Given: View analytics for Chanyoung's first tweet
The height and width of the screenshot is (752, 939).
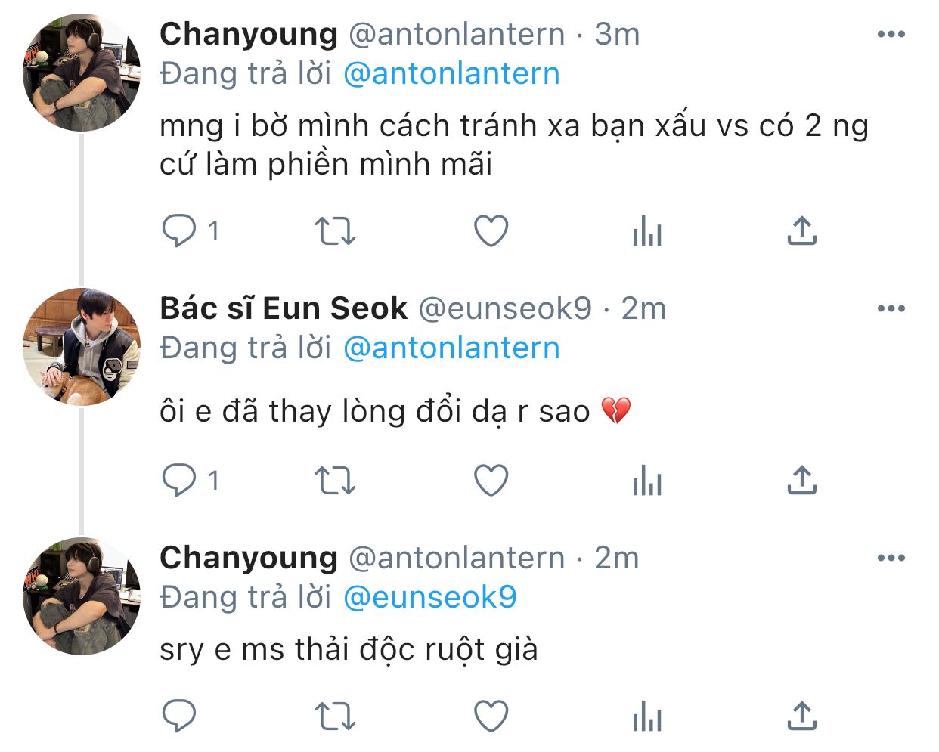Looking at the screenshot, I should tap(647, 231).
